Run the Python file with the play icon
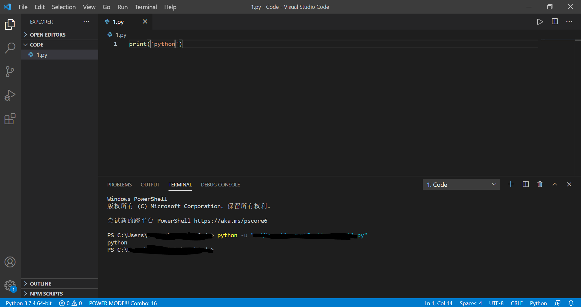 click(540, 22)
